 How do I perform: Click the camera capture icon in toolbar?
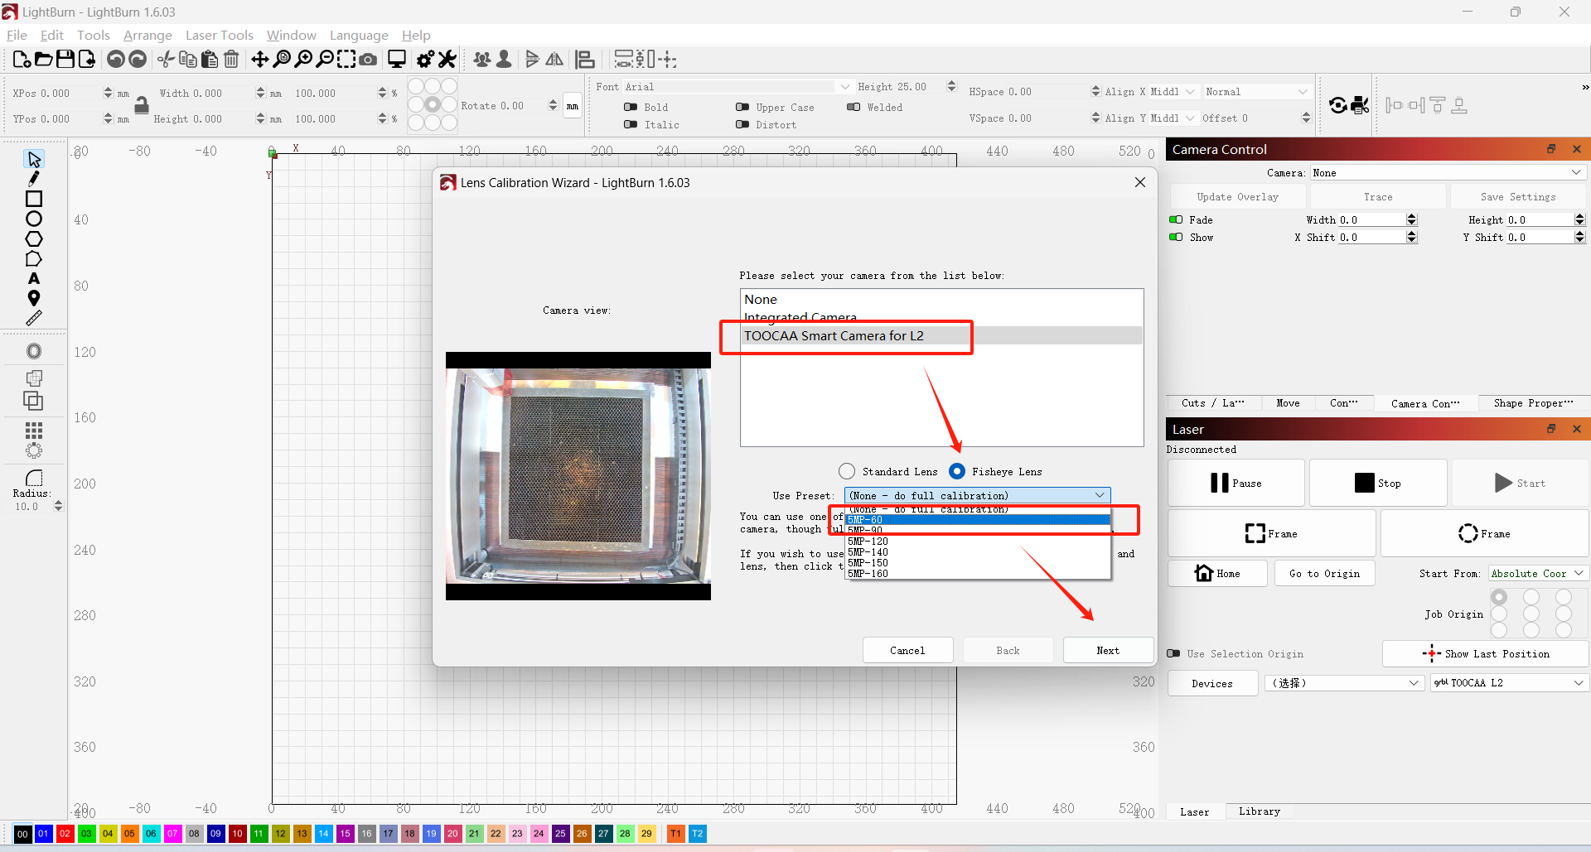(x=368, y=59)
